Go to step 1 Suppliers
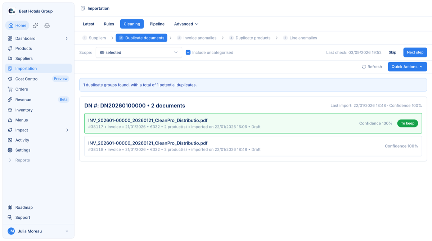Image resolution: width=432 pixels, height=241 pixels. click(x=94, y=38)
